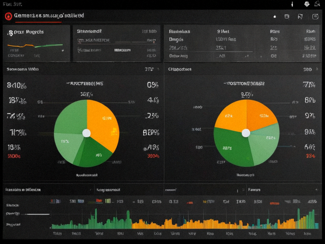Click the gear-shaped icon in top system bar
This screenshot has height=244, width=325.
(x=307, y=4)
